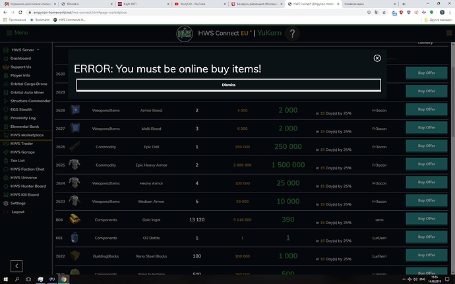Click seller name LurBerri on O2 Bottle row
This screenshot has width=455, height=284.
[x=379, y=238]
